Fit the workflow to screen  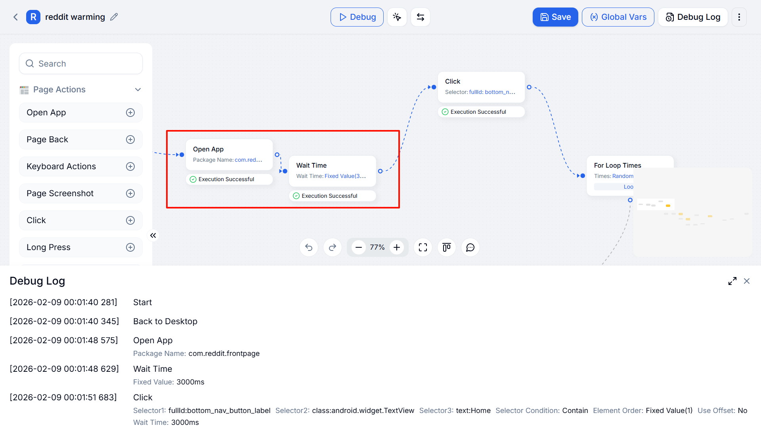pyautogui.click(x=423, y=247)
